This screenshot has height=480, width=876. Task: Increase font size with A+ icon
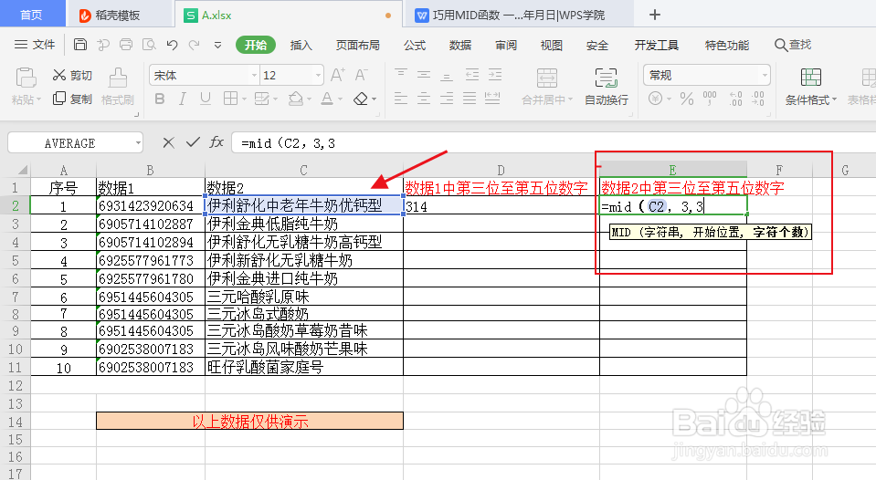point(338,75)
